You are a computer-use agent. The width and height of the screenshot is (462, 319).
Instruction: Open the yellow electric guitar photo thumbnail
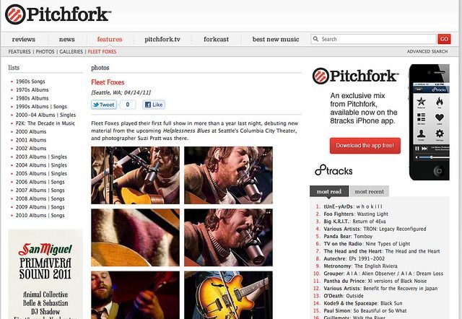[x=228, y=295]
